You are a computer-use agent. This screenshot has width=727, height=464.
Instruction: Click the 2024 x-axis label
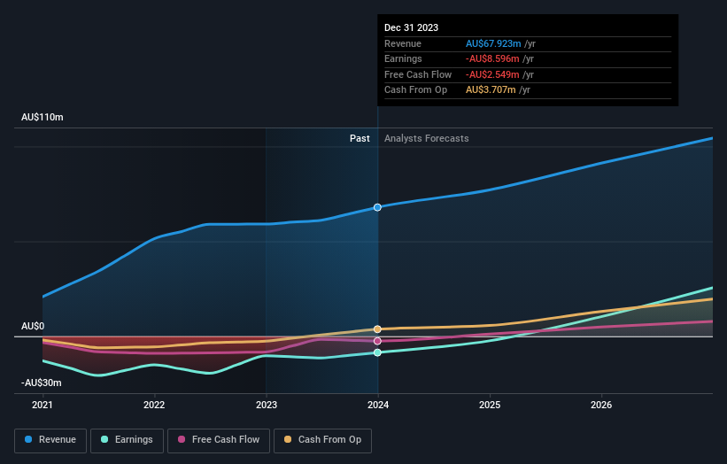click(378, 406)
